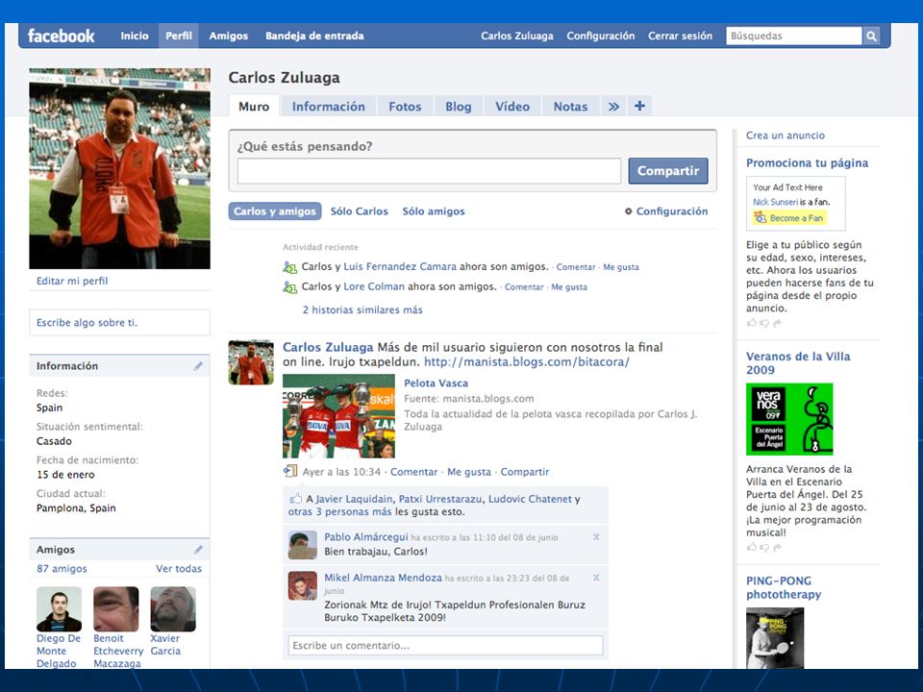
Task: Open the Pelota Vasca link title
Action: point(437,383)
